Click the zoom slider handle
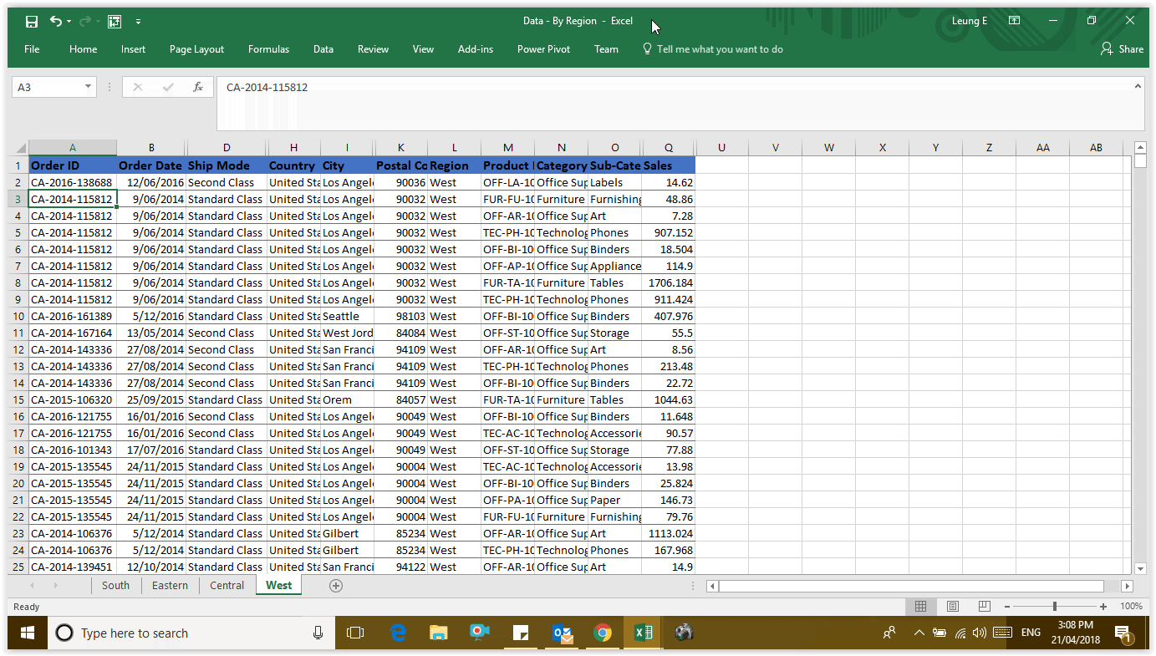The width and height of the screenshot is (1156, 656). pos(1055,607)
